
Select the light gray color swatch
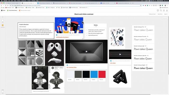coord(70,74)
